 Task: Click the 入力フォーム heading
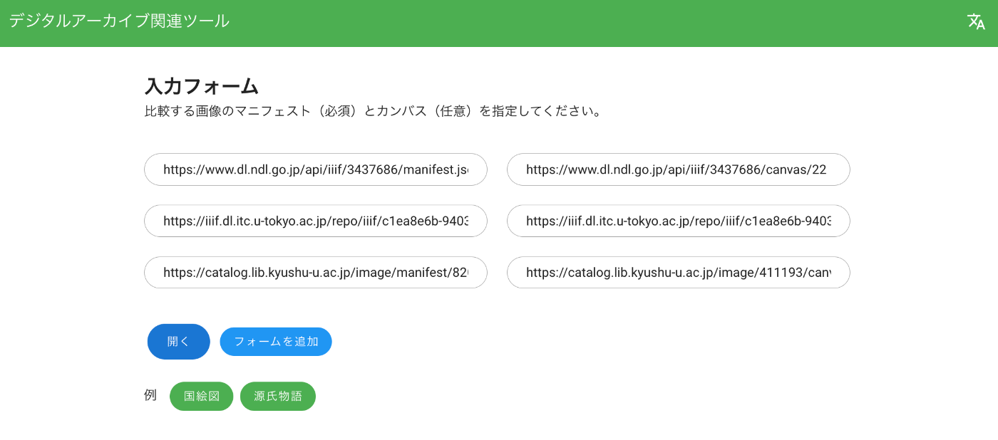click(201, 86)
